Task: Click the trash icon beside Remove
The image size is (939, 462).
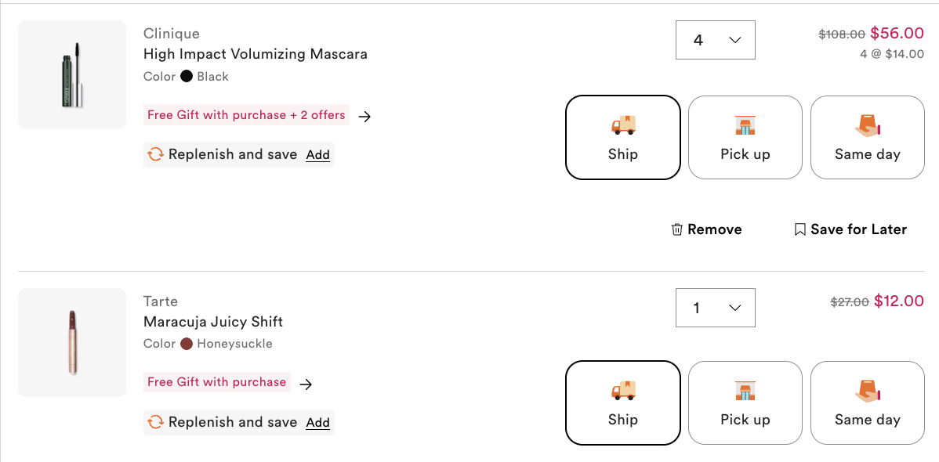Action: point(677,229)
